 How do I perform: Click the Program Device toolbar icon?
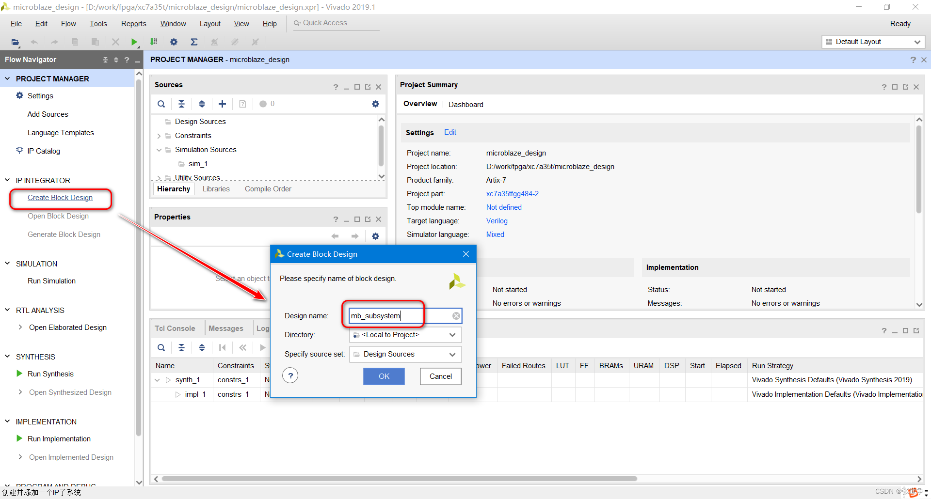click(x=154, y=42)
